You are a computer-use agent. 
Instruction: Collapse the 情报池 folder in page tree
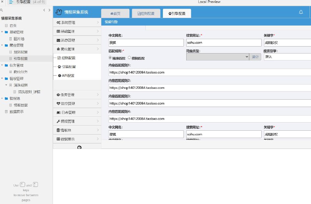2,99
